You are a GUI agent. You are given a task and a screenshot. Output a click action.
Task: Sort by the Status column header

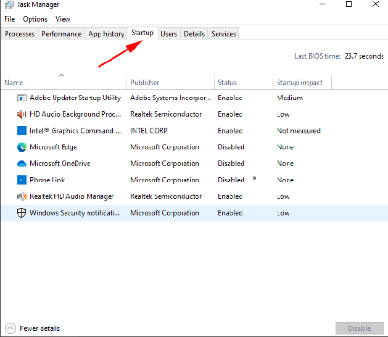pos(244,81)
